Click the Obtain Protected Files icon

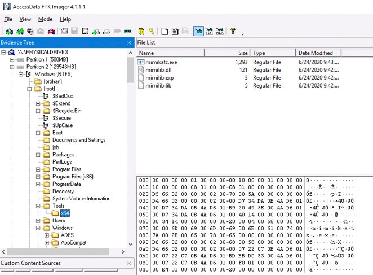click(141, 31)
